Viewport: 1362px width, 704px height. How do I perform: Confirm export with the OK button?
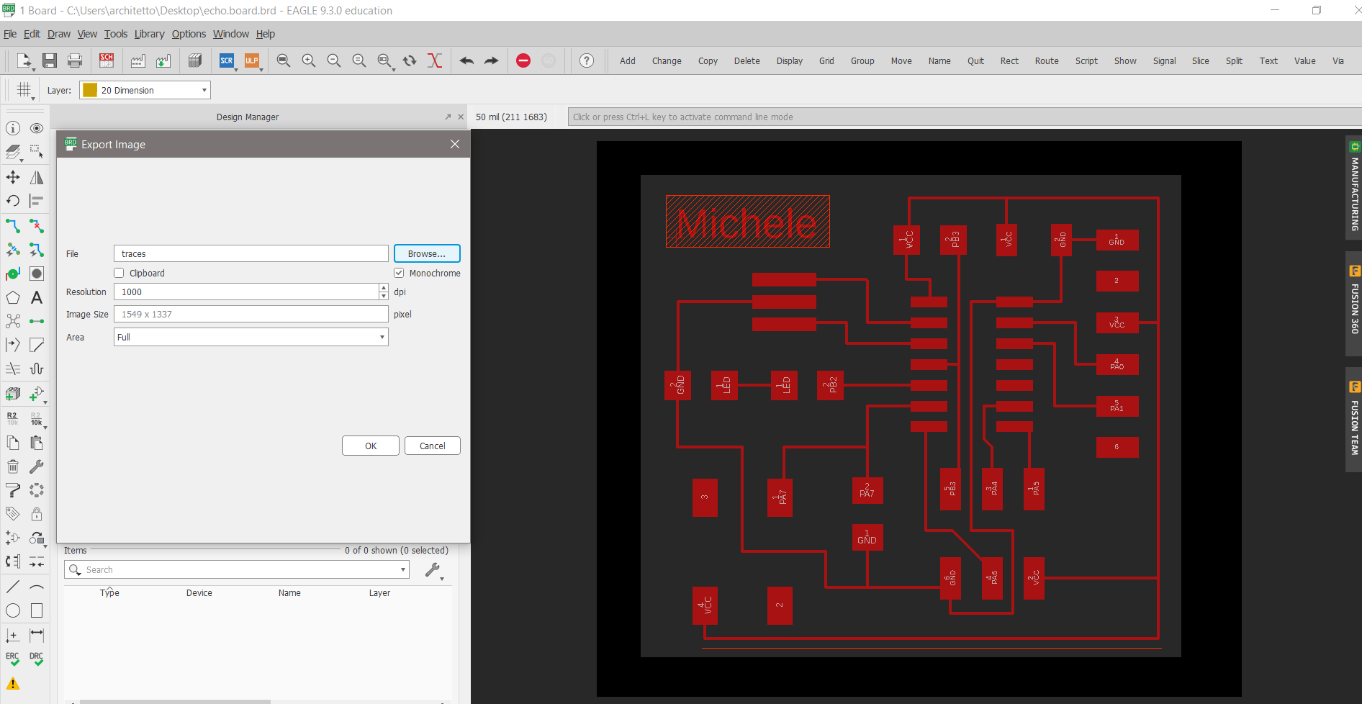pos(370,446)
